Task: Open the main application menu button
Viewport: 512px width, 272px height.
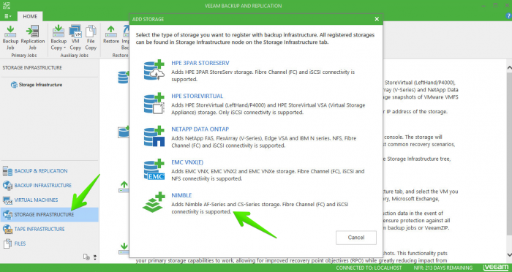Action: click(x=7, y=16)
